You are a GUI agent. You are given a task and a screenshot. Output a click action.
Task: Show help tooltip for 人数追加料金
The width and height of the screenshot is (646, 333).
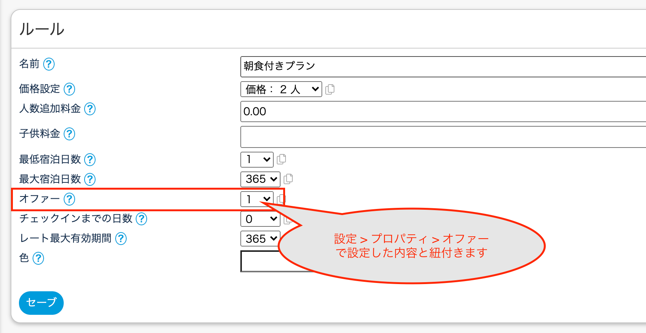click(x=90, y=109)
